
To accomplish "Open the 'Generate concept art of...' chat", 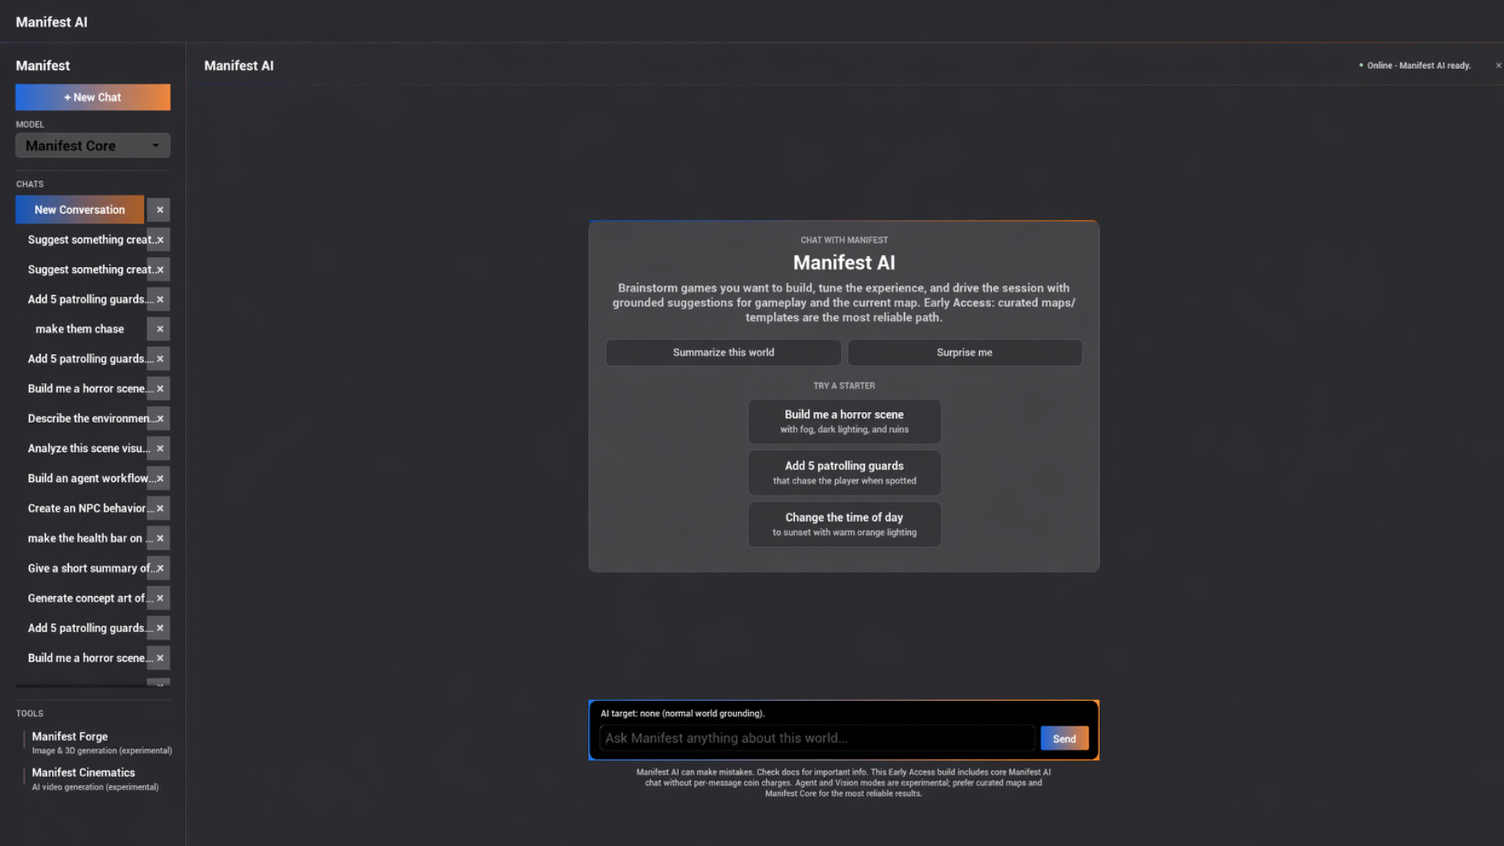I will [x=80, y=598].
